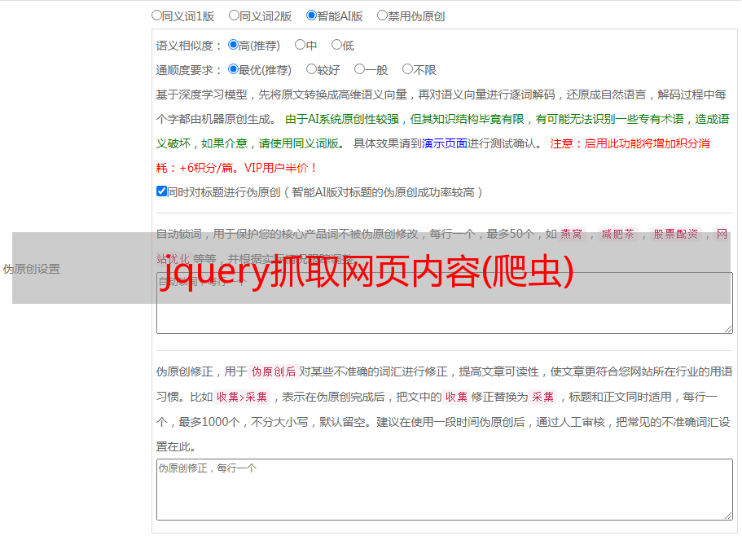
Task: Set 通顺度要求 to 不限
Action: point(407,69)
